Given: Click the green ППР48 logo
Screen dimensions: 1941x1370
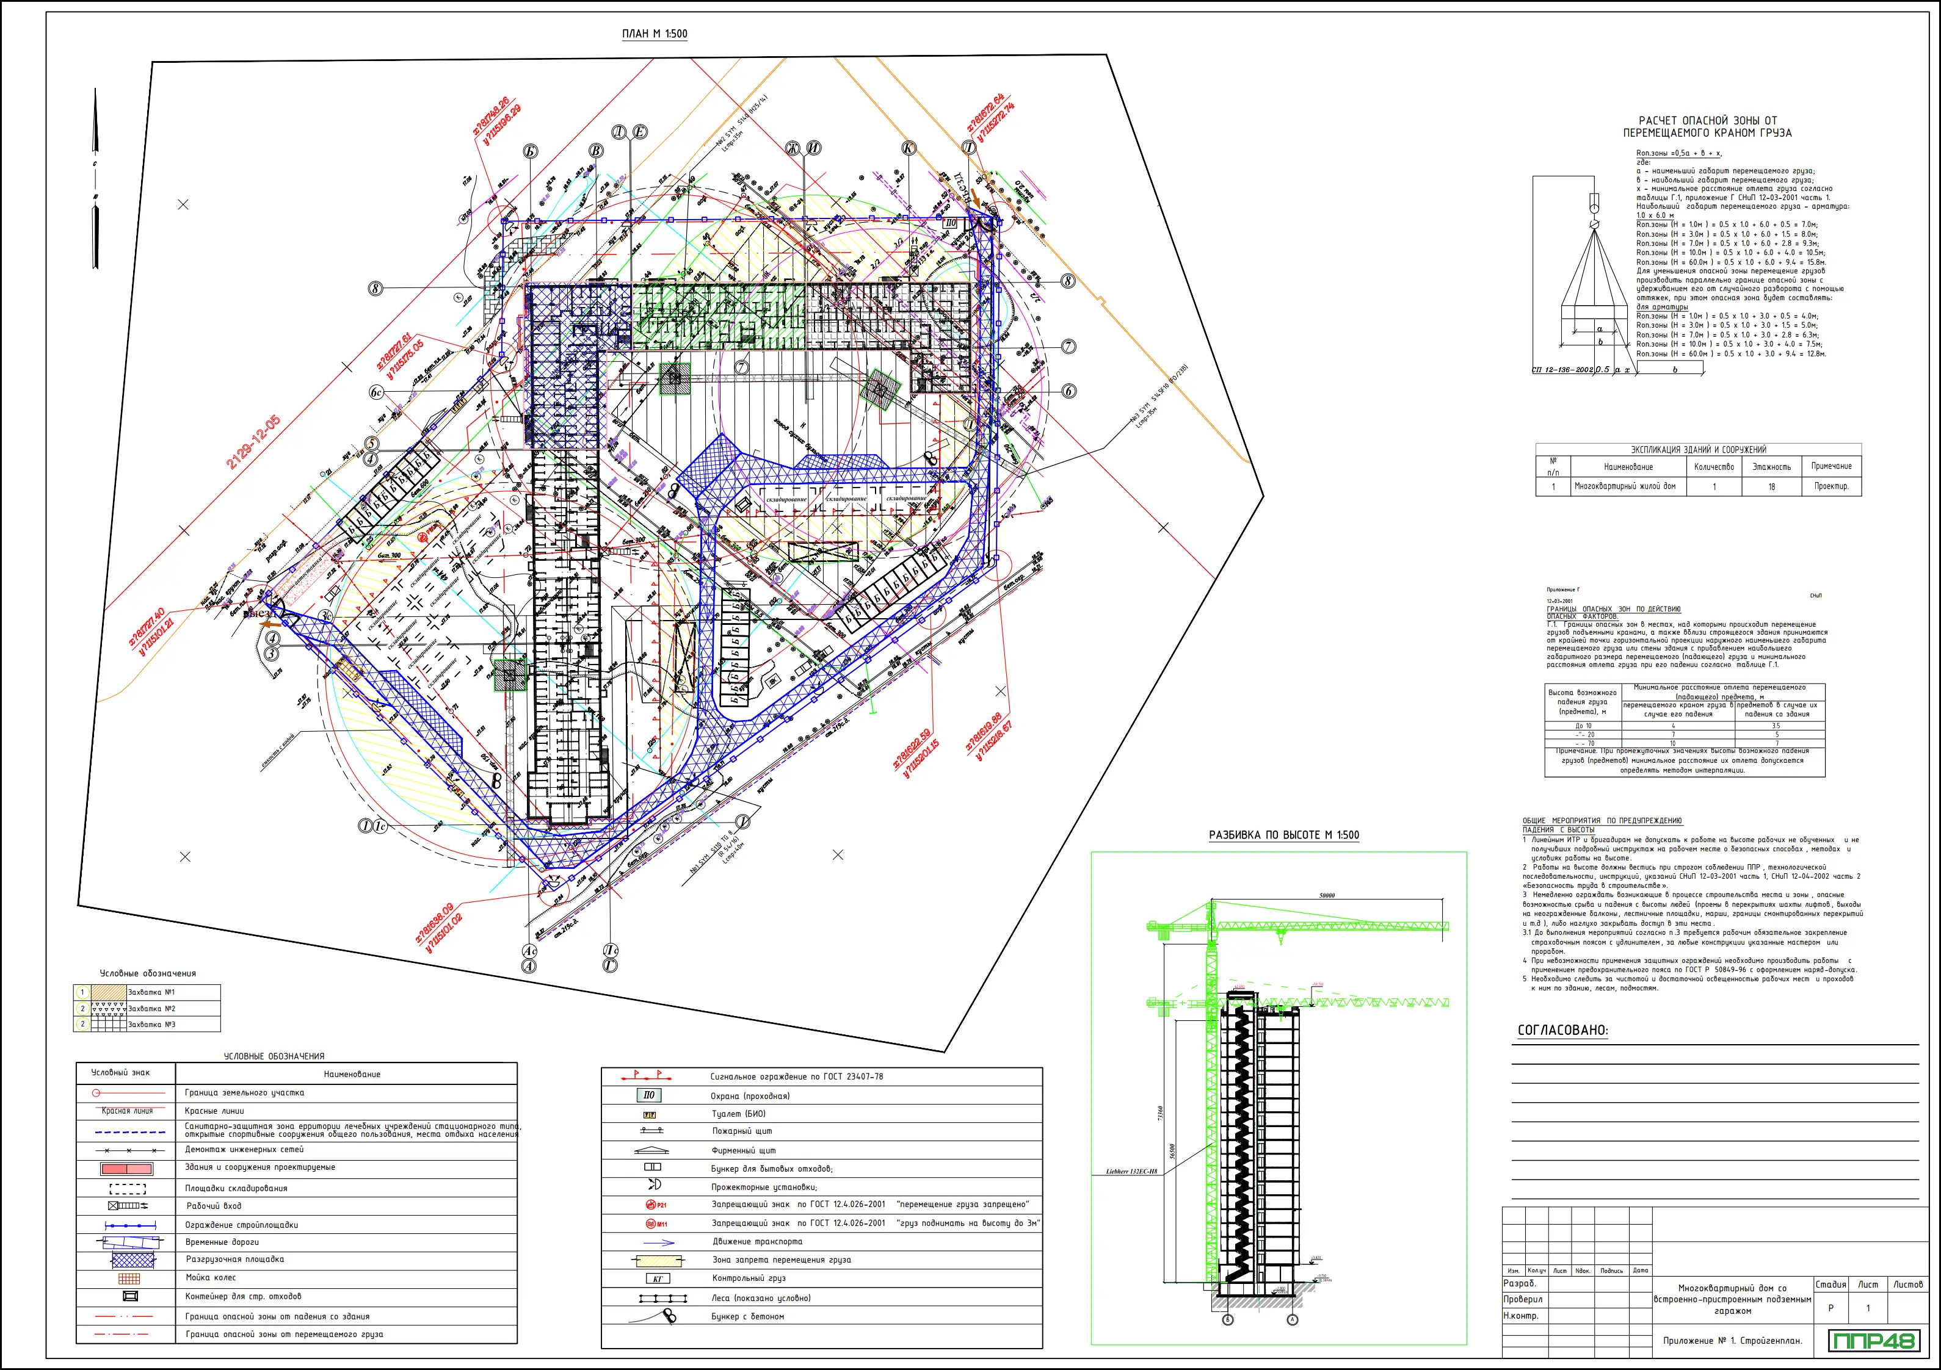Looking at the screenshot, I should (1874, 1341).
